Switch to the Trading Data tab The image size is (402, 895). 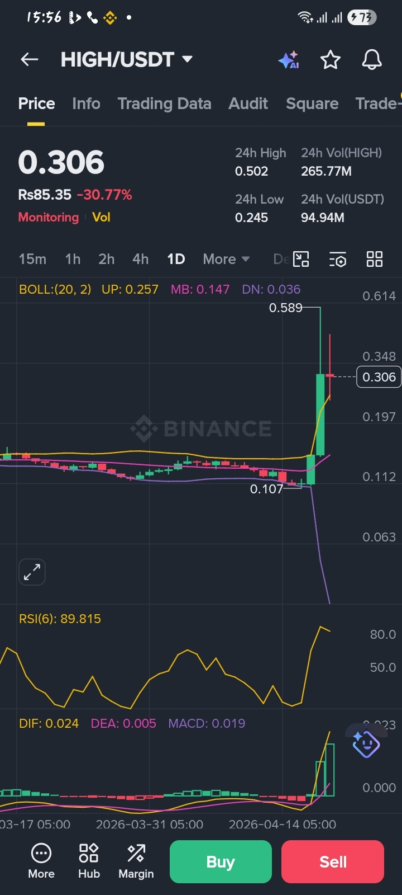[x=164, y=103]
